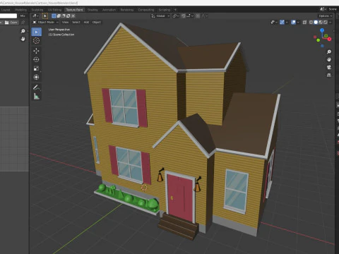Click the scene browse icon near Scene
339x254 pixels.
coord(323,9)
